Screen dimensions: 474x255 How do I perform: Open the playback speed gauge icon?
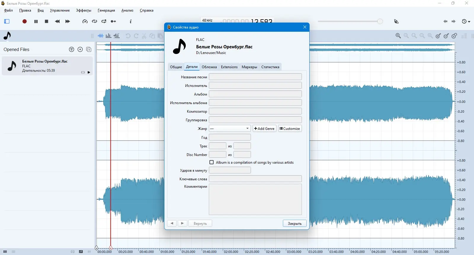coord(85,21)
